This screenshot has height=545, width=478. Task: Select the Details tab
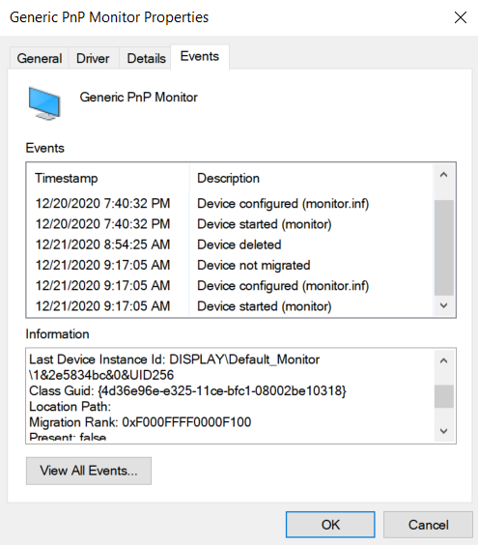146,58
